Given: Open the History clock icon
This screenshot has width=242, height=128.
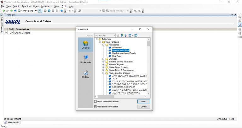Looking at the screenshot, I should [86, 73].
